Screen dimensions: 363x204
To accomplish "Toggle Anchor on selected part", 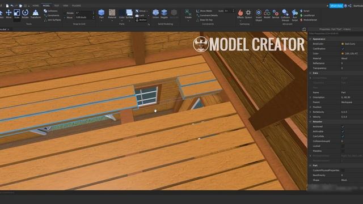I will coord(141,20).
